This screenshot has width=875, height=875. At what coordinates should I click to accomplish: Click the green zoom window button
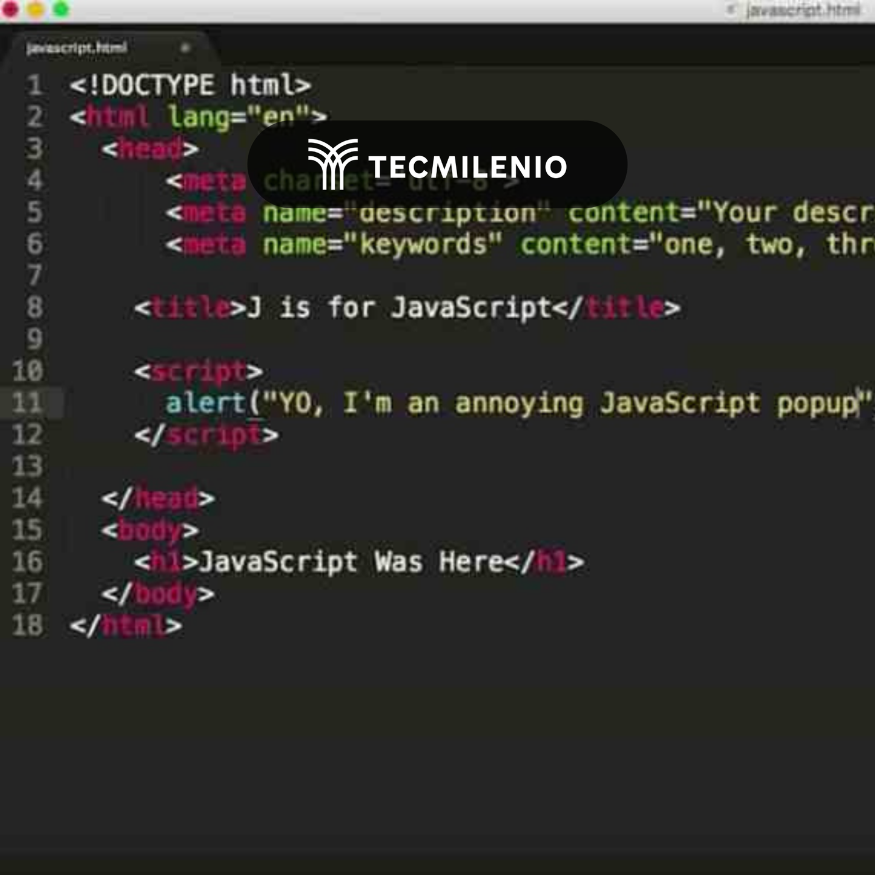click(x=61, y=10)
